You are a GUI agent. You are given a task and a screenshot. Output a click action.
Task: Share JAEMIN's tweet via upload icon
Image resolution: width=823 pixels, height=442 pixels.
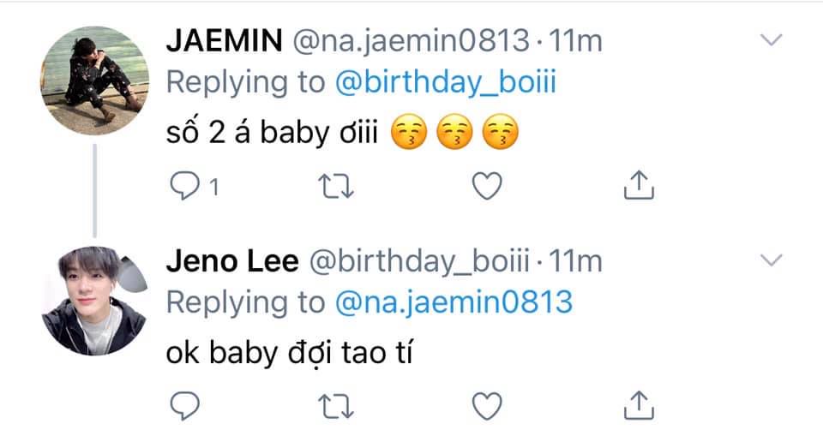[639, 185]
